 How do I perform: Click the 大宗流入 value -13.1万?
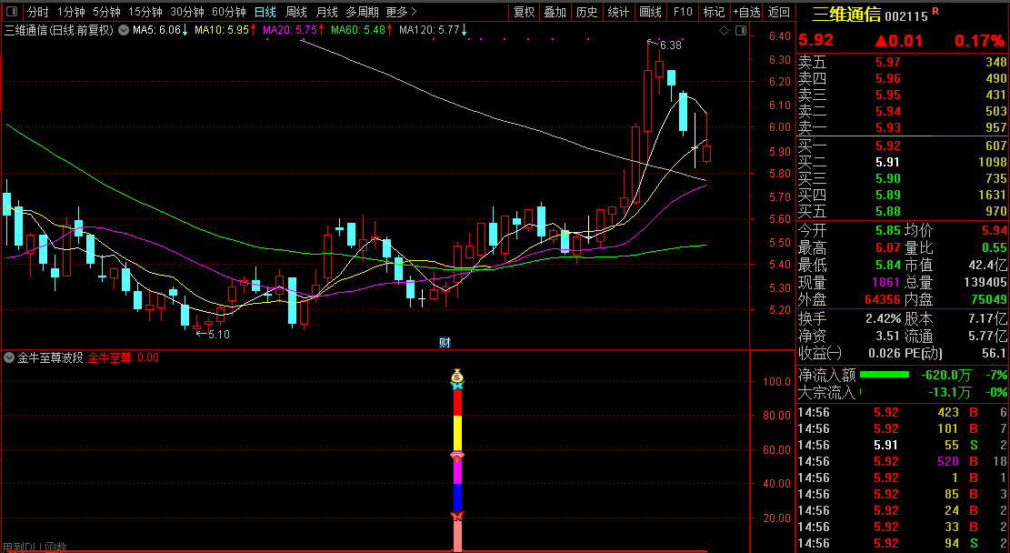click(949, 393)
